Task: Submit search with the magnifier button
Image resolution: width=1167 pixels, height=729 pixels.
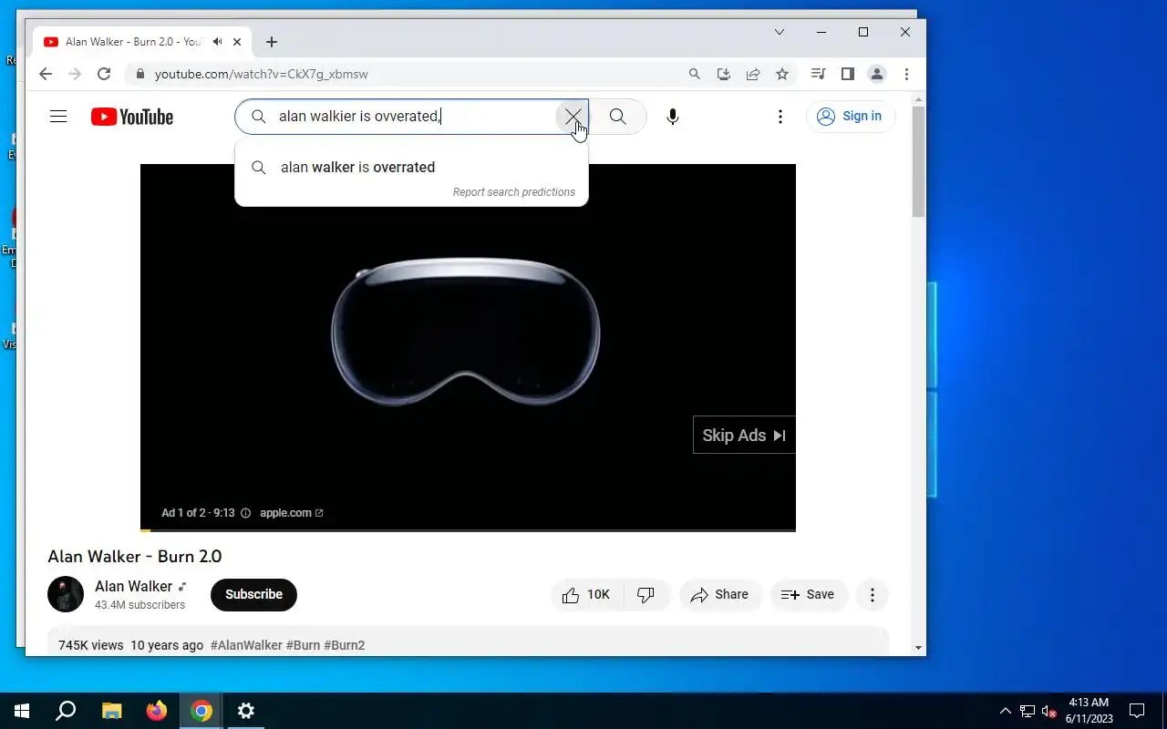Action: coord(618,117)
